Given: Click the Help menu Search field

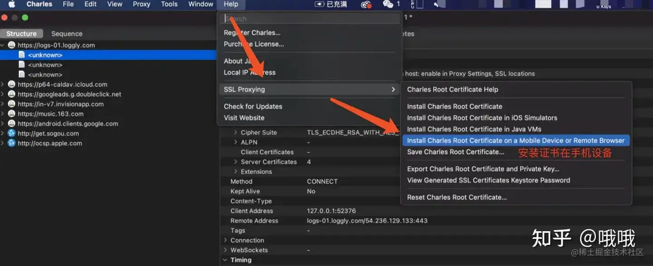Looking at the screenshot, I should pos(311,19).
